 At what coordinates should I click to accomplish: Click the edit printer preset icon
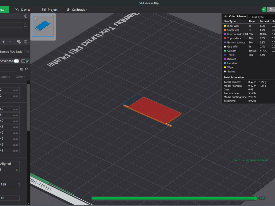coord(26,25)
